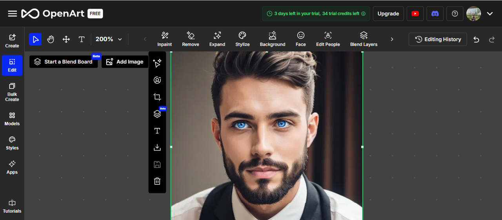Select the hand pan tool
This screenshot has width=502, height=220.
coord(51,39)
